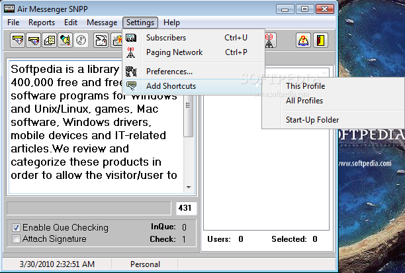The image size is (405, 273).
Task: Click the envelope with checklist toolbar icon
Action: click(x=50, y=40)
